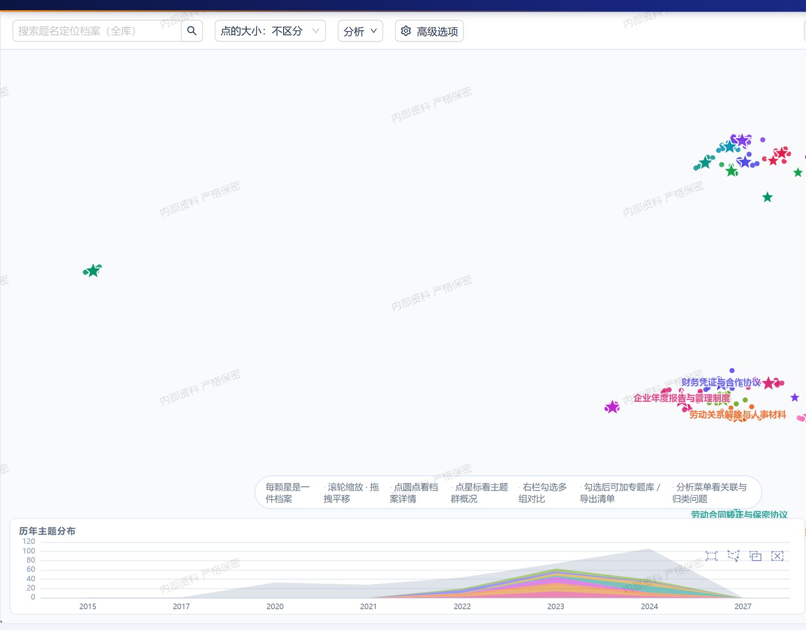Click the pink-red star right of 财务凭证与合作协议
This screenshot has width=806, height=630.
tap(768, 384)
